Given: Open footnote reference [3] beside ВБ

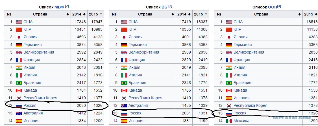Looking at the screenshot, I should (170, 6).
